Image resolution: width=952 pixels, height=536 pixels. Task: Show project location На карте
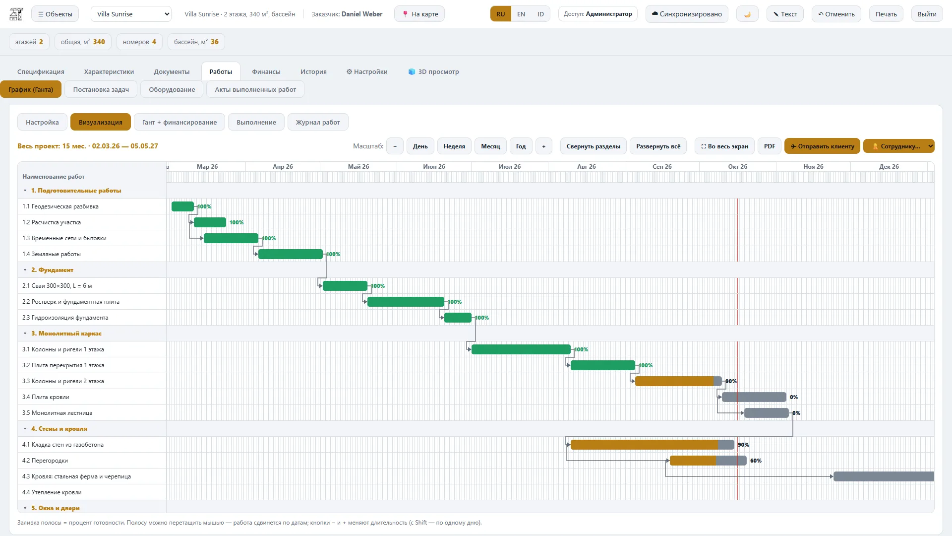coord(419,14)
